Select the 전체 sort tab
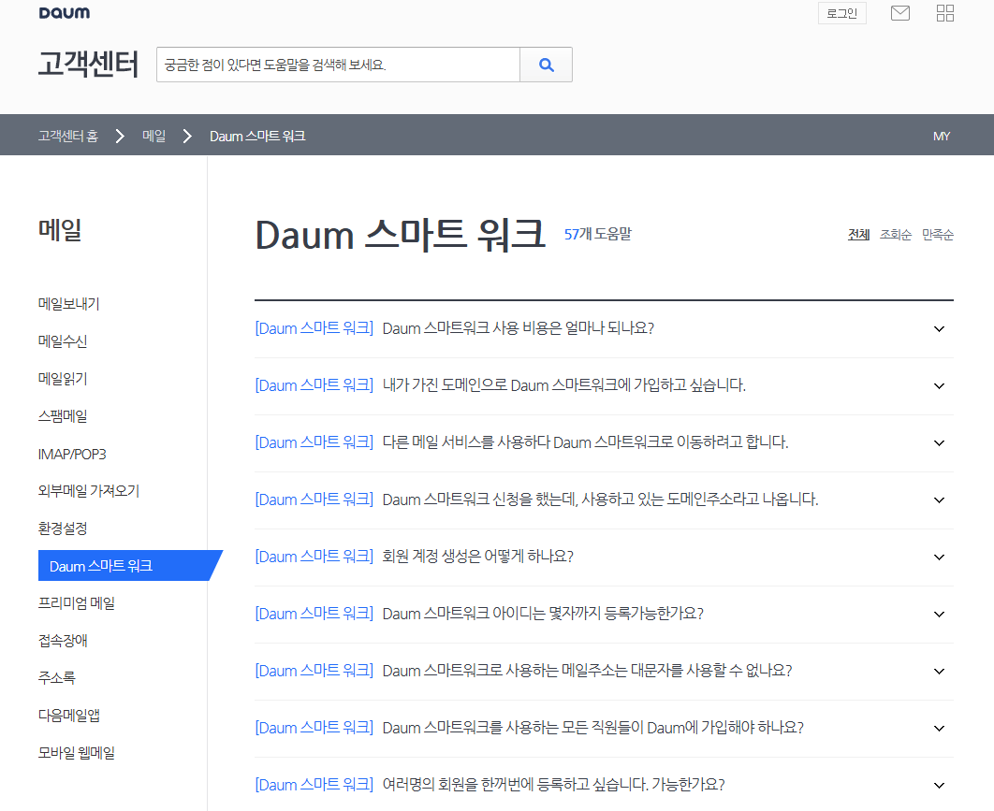The image size is (994, 811). coord(859,235)
